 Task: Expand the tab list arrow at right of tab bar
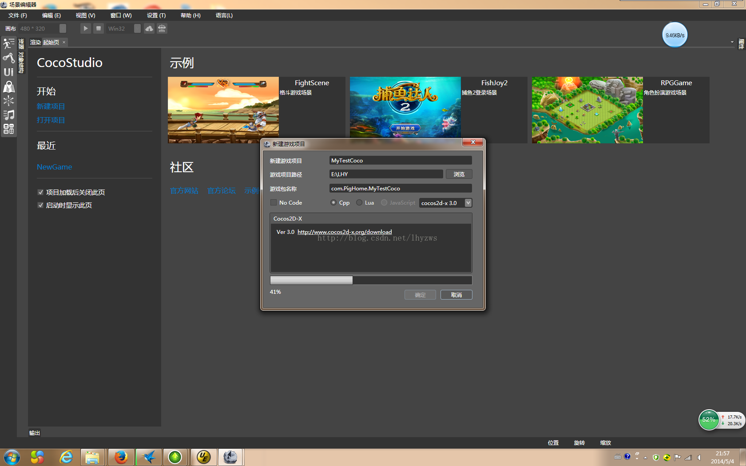pyautogui.click(x=732, y=42)
